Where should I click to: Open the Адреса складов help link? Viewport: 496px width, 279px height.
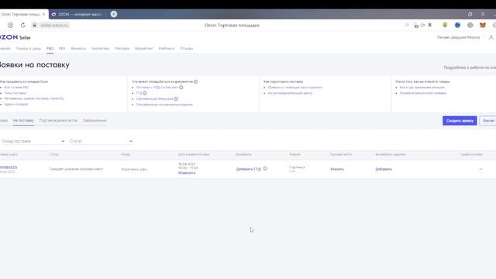coord(16,104)
